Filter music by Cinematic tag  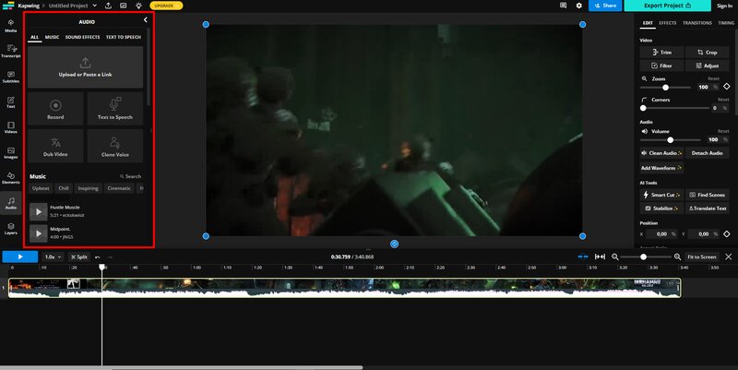(x=119, y=188)
